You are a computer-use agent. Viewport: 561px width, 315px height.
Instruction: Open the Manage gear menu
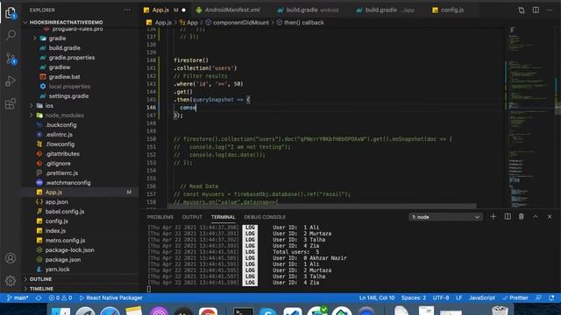pos(11,281)
